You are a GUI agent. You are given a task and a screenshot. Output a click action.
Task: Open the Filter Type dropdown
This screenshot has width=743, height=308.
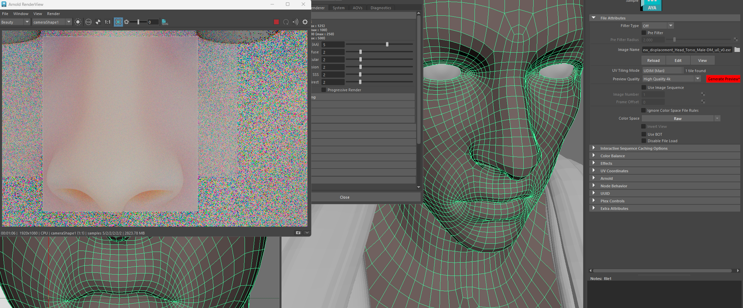pyautogui.click(x=658, y=26)
